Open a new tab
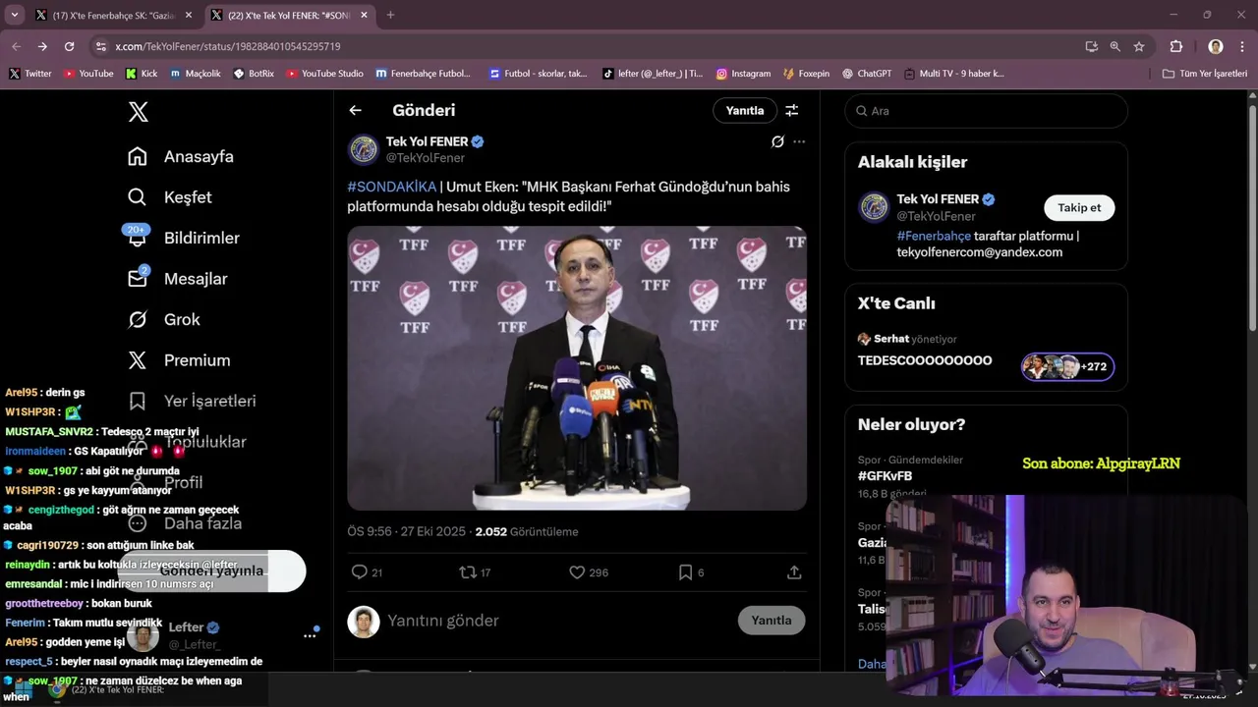1258x707 pixels. click(x=390, y=15)
